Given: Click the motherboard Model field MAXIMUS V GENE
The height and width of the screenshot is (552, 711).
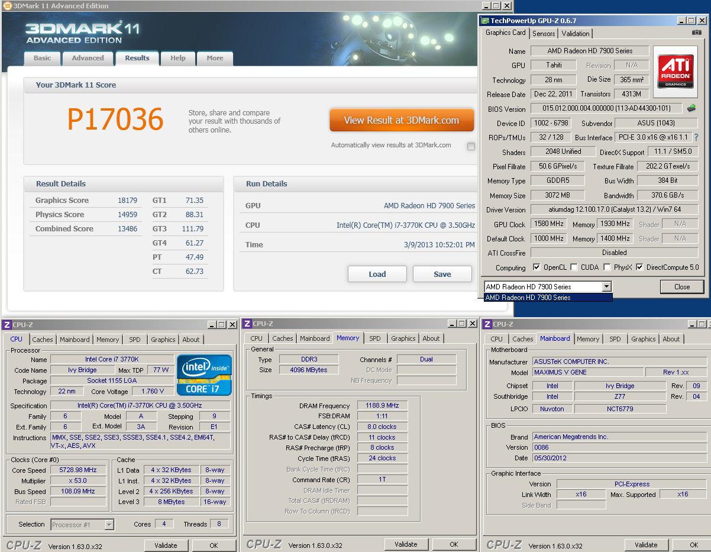Looking at the screenshot, I should tap(587, 373).
